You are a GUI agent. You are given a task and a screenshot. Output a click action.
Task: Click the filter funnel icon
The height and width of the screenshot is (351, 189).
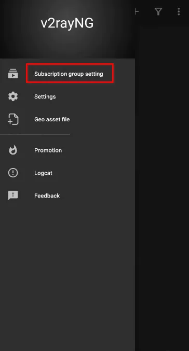pyautogui.click(x=158, y=11)
